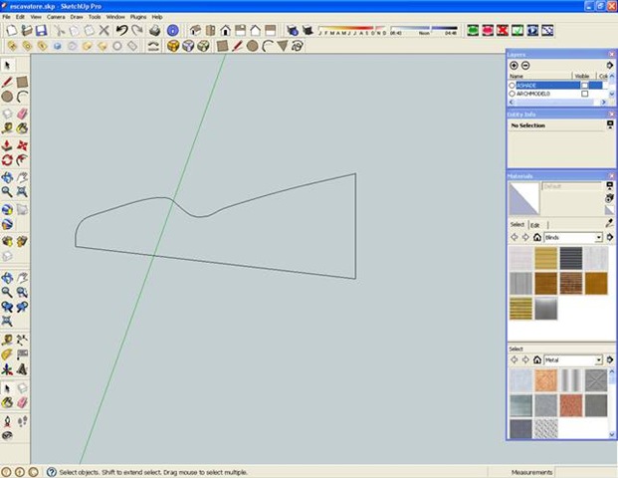
Task: Toggle visibility checkbox for ASHADE layer
Action: 585,86
